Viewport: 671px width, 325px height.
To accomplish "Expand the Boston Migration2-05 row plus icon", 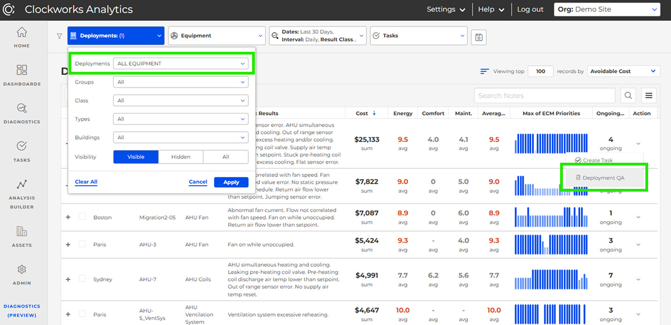I will click(68, 217).
